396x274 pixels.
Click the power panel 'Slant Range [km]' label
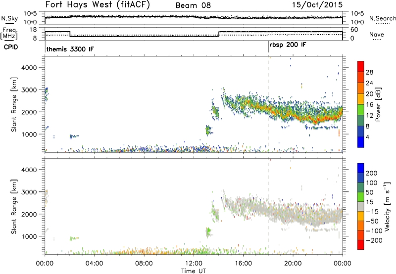click(x=14, y=104)
